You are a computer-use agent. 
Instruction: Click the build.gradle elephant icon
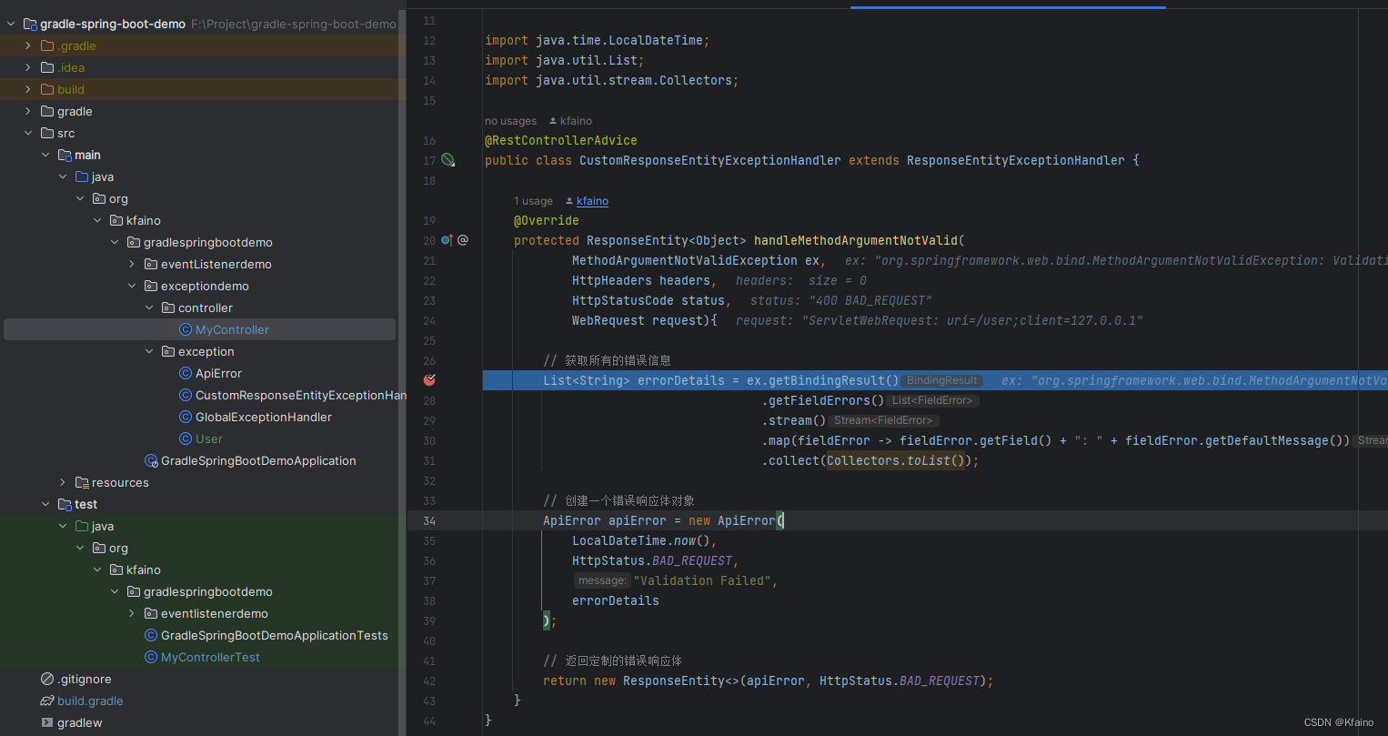[x=47, y=701]
